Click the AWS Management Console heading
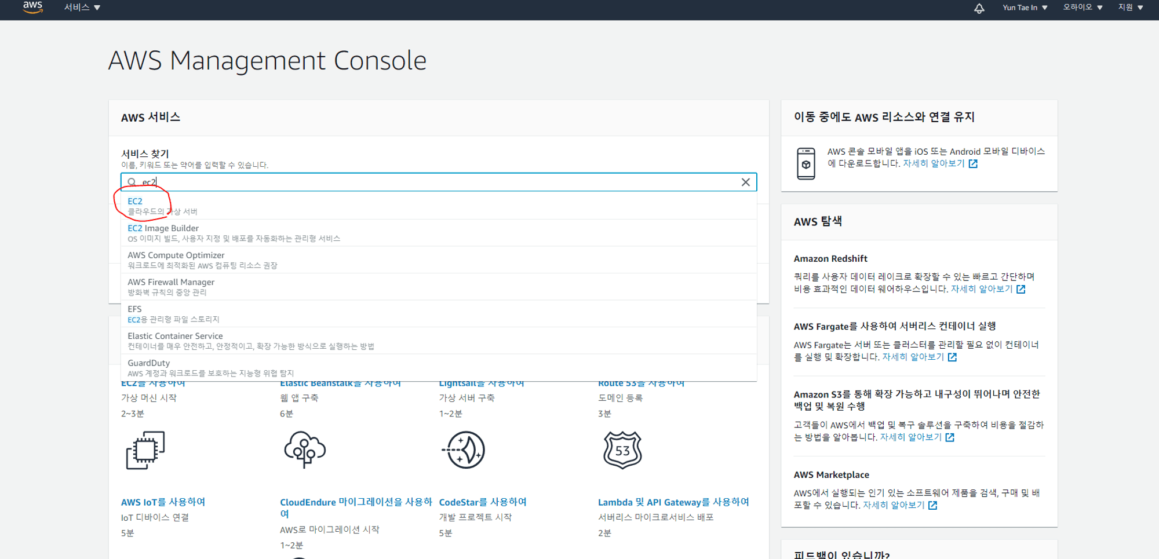Image resolution: width=1159 pixels, height=559 pixels. click(267, 60)
